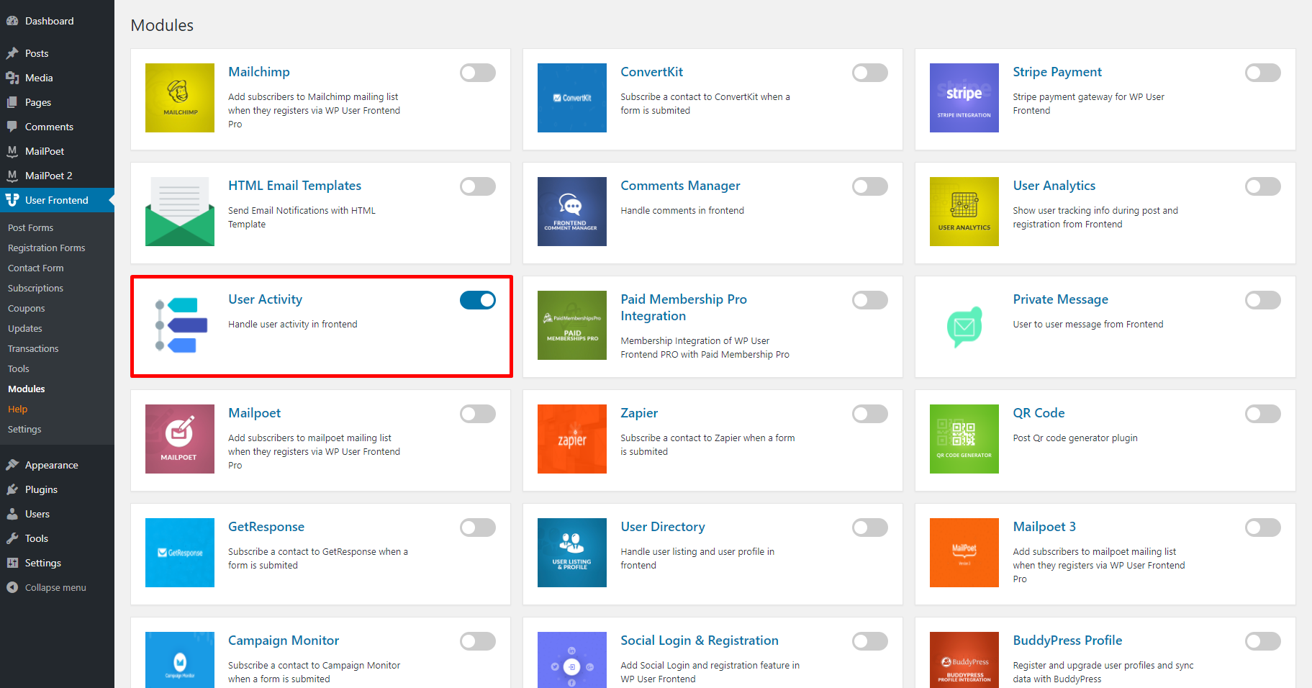Viewport: 1312px width, 688px height.
Task: Click the Plugins icon in the sidebar
Action: click(x=12, y=489)
